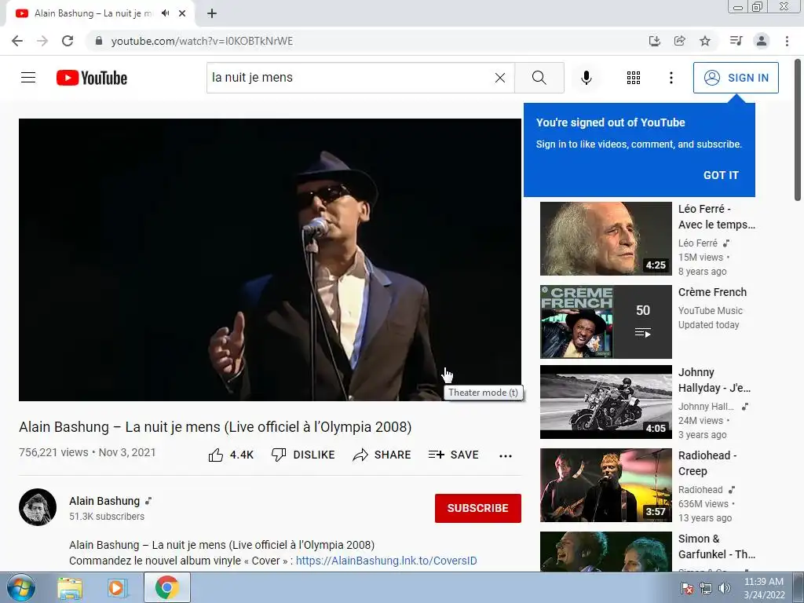
Task: View site info via padlock icon
Action: tap(99, 41)
